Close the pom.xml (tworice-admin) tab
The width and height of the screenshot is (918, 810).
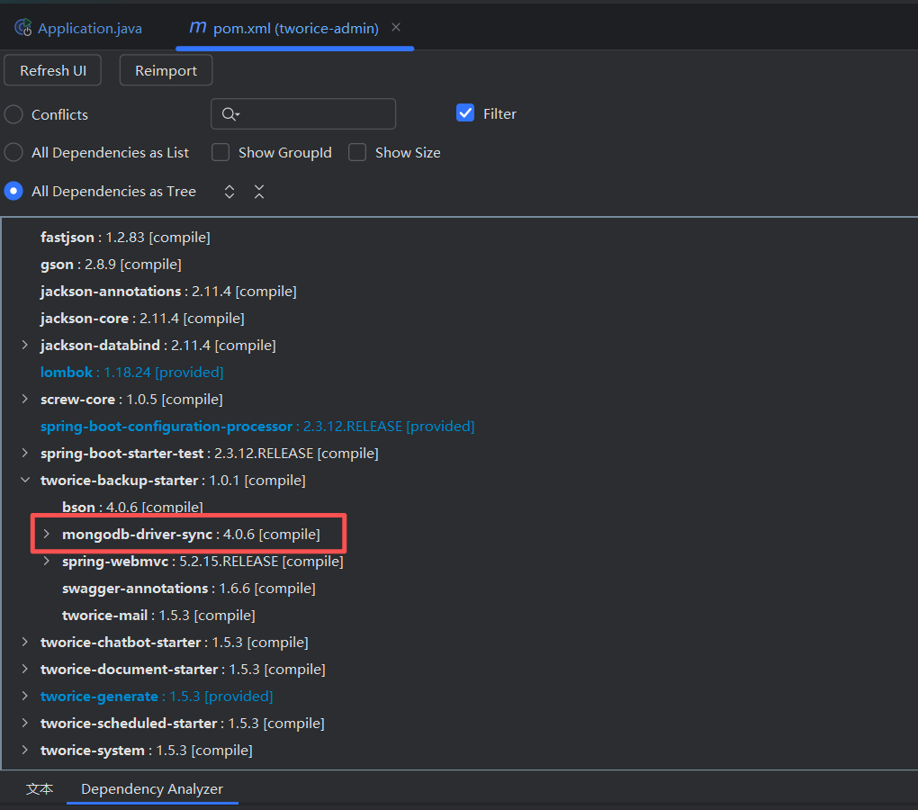[396, 27]
